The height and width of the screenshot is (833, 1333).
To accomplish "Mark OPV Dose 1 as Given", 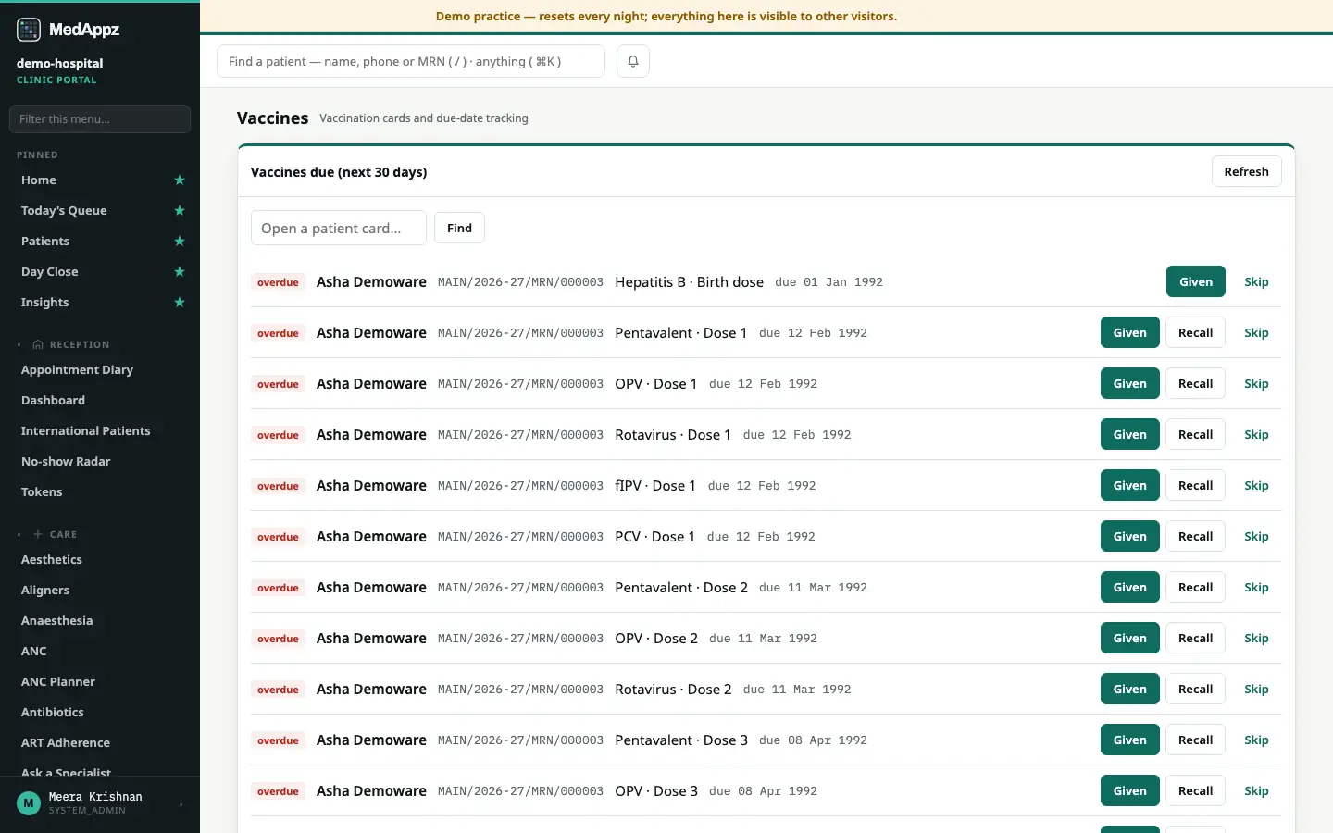I will tap(1129, 384).
